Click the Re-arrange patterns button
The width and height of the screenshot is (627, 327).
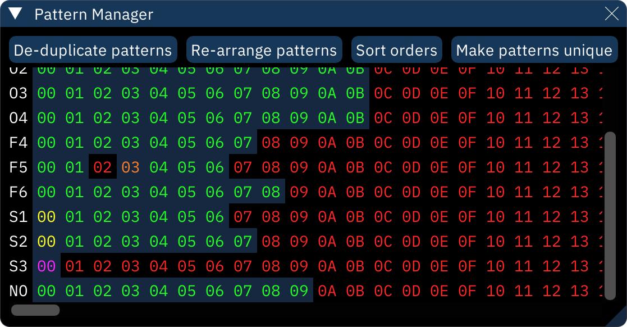[263, 49]
